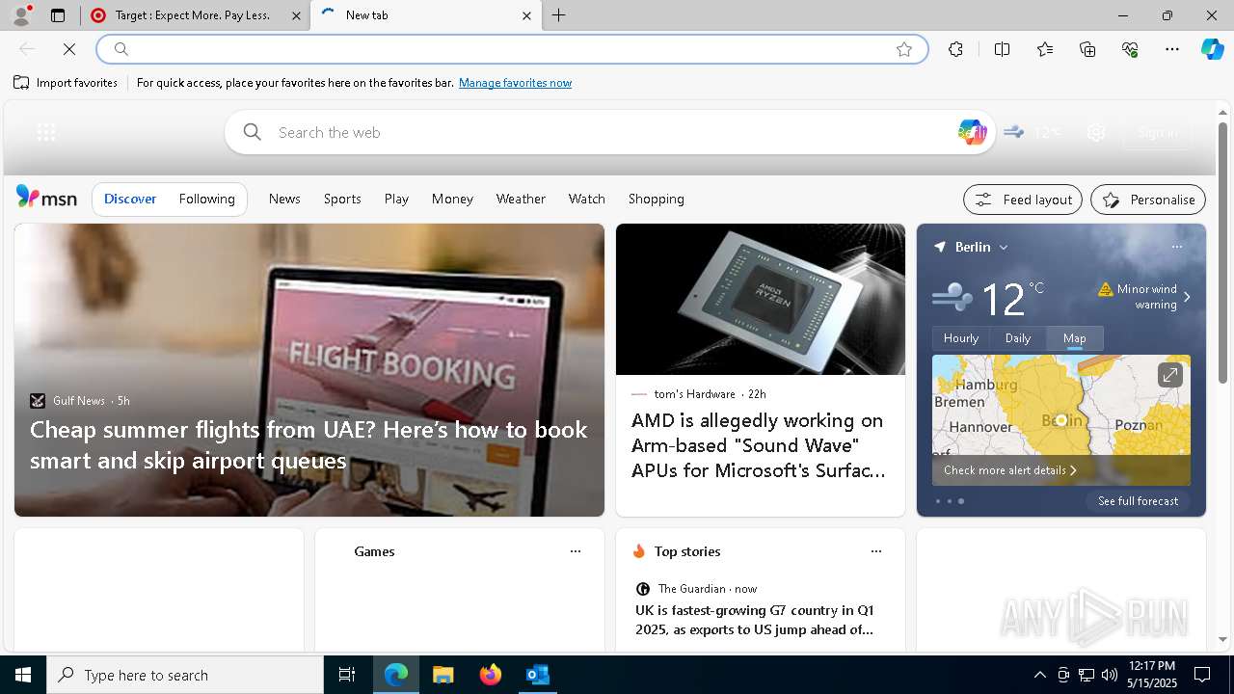Open the Weather menu item
The height and width of the screenshot is (694, 1234).
click(521, 199)
